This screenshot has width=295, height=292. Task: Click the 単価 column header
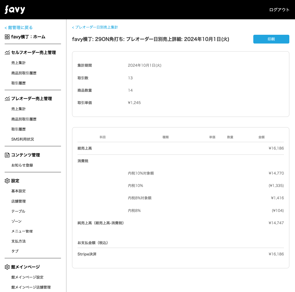(x=212, y=137)
